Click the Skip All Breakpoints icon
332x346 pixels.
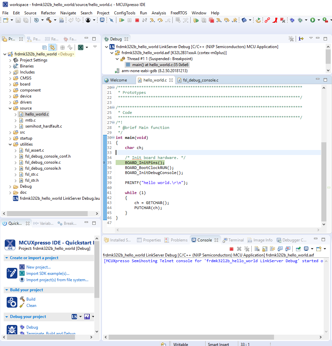point(111,20)
